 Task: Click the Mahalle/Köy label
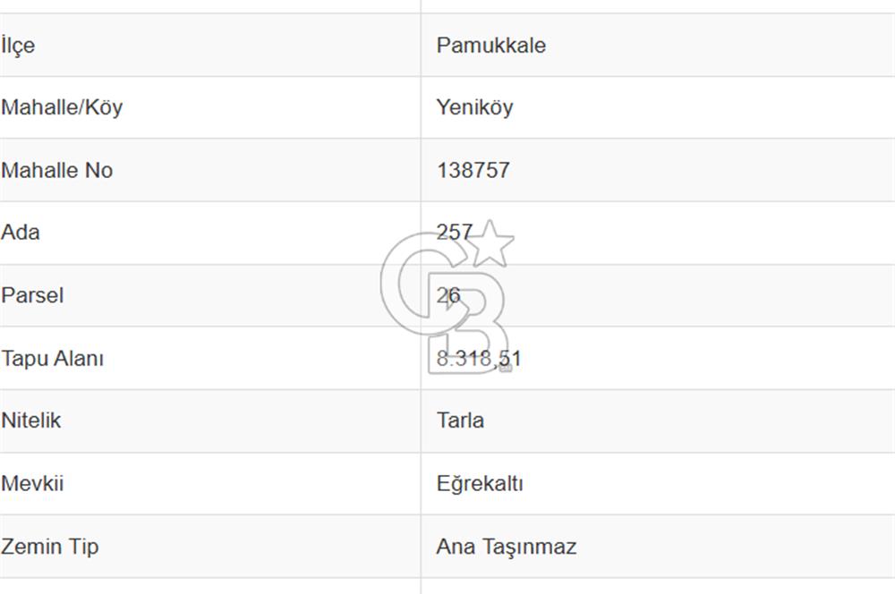62,107
